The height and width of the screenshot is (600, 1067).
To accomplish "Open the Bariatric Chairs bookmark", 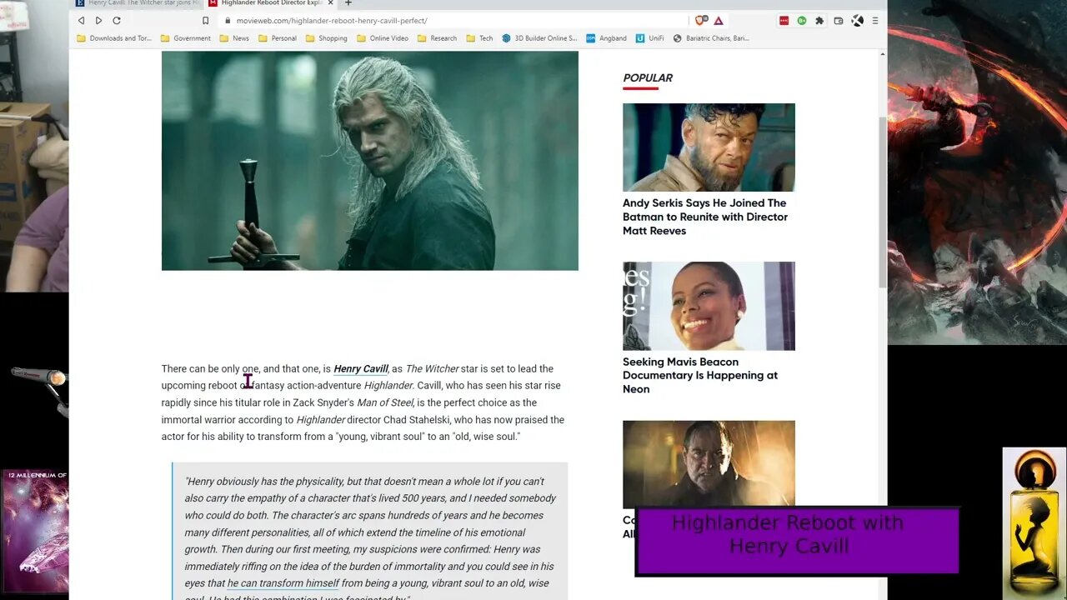I will coord(711,38).
